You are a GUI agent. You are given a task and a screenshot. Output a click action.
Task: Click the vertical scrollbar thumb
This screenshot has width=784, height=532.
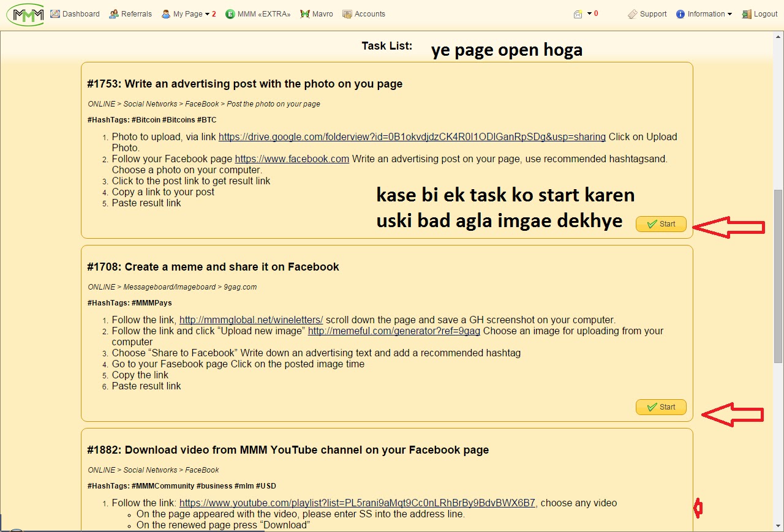[778, 275]
